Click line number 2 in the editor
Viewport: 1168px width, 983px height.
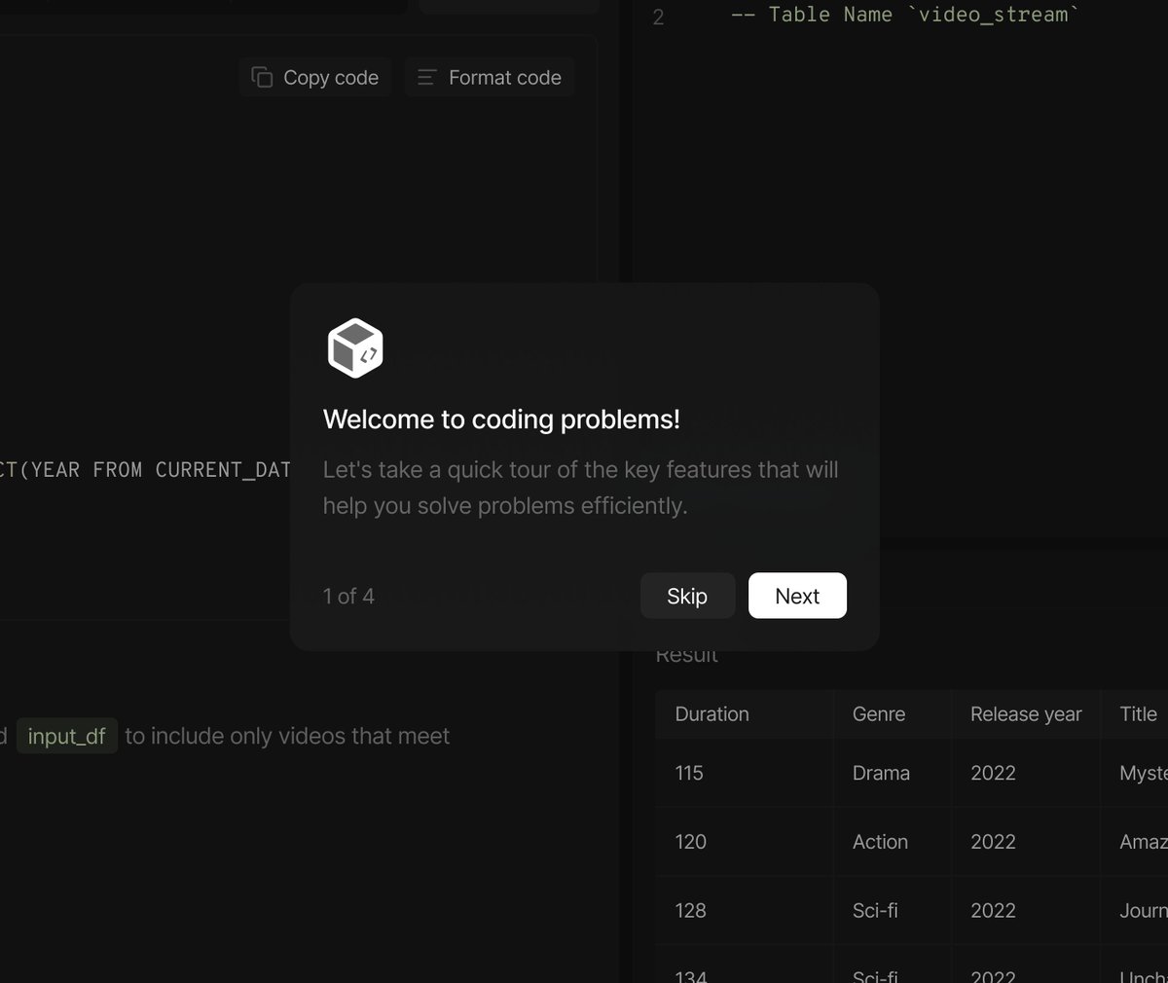pyautogui.click(x=658, y=17)
